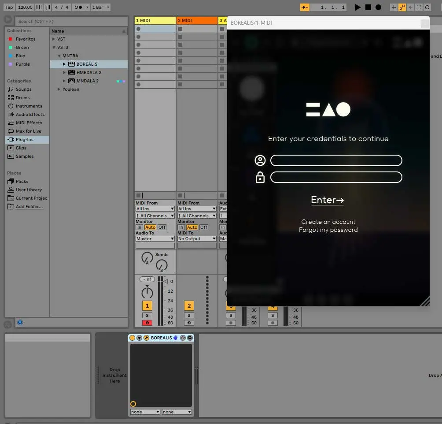The height and width of the screenshot is (424, 442).
Task: Click BOREALIS device wrench icon
Action: 146,338
